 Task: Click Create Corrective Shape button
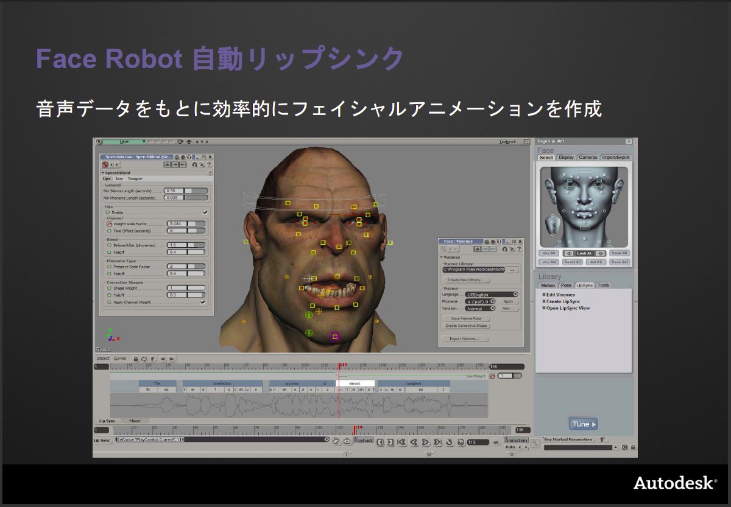(466, 326)
